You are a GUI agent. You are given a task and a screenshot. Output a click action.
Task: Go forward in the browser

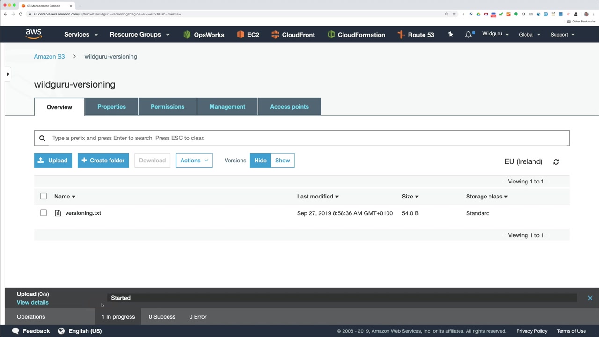(x=13, y=14)
